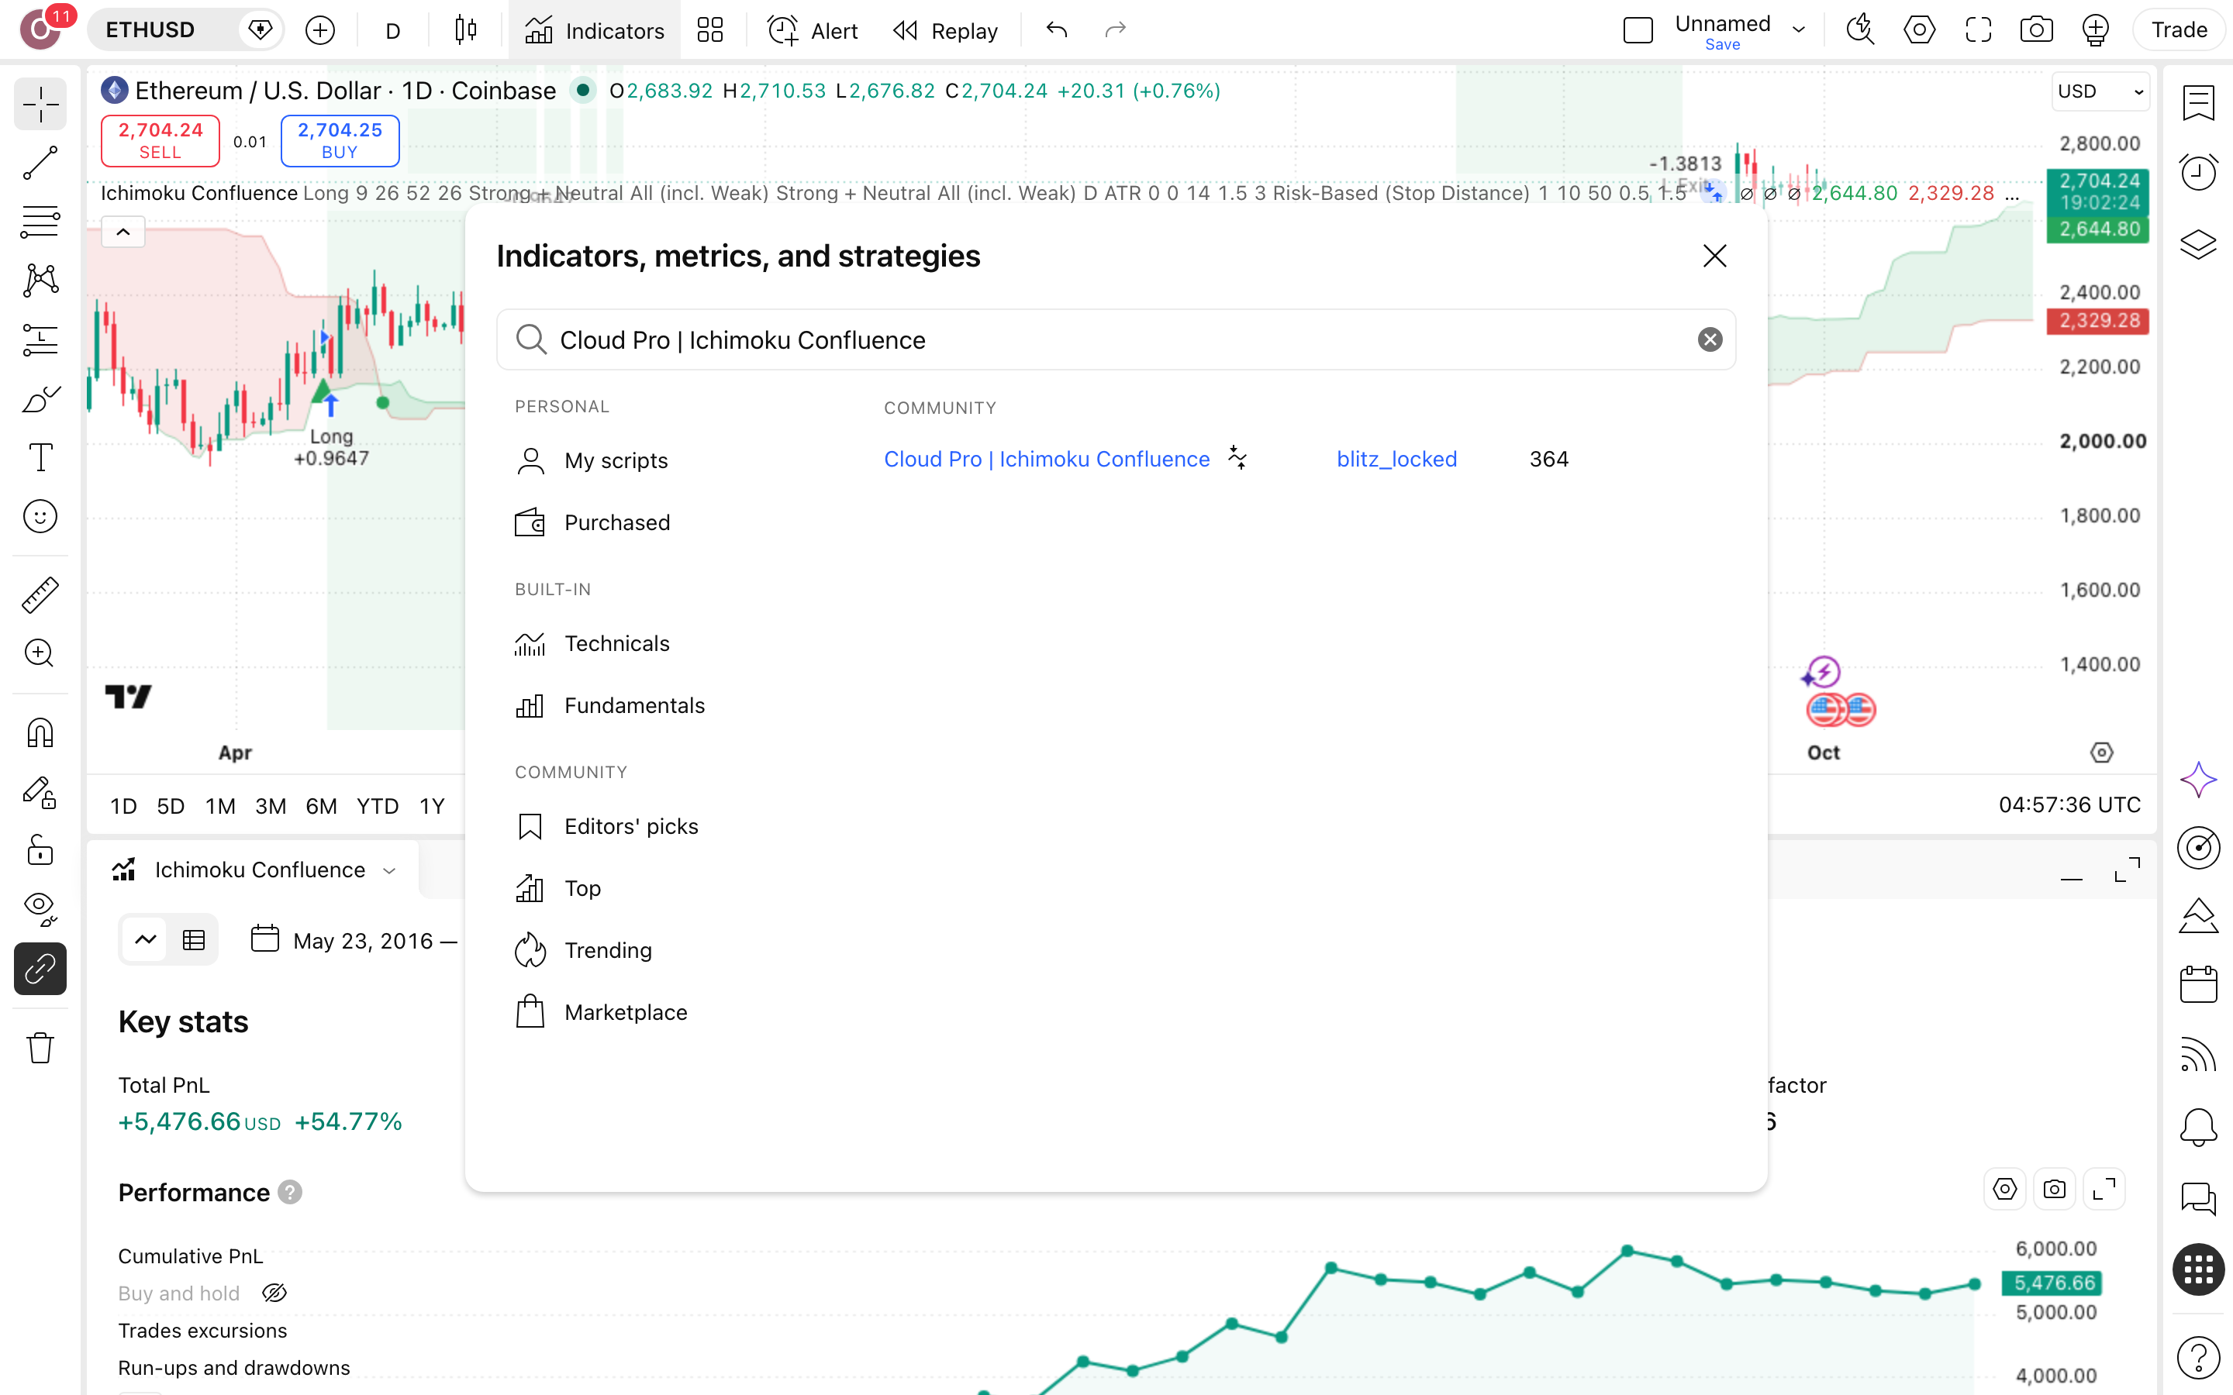The width and height of the screenshot is (2233, 1395).
Task: Collapse the indicator legend chevron
Action: click(123, 232)
